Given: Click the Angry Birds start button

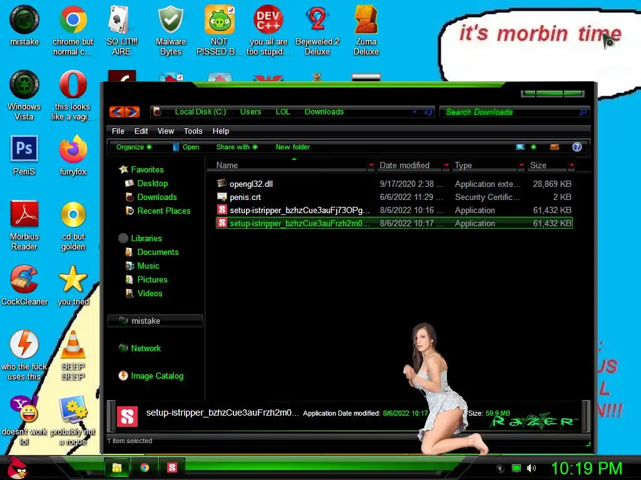Looking at the screenshot, I should tap(16, 467).
